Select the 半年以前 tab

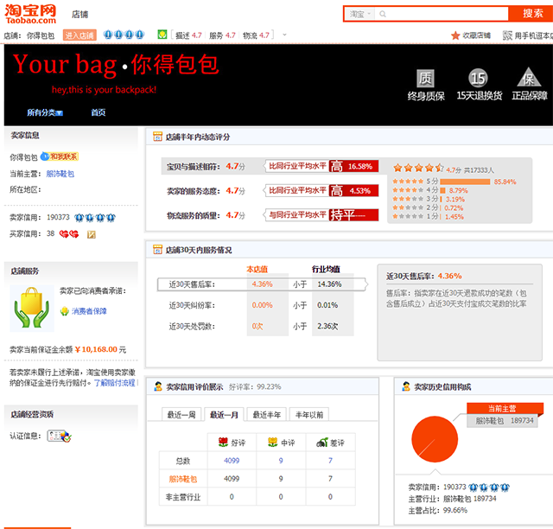(308, 415)
